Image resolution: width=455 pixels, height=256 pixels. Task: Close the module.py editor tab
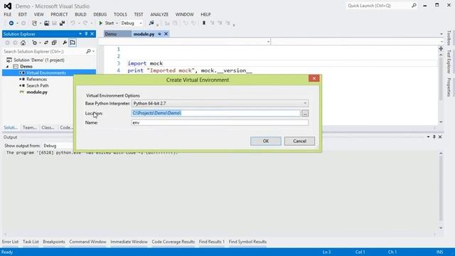166,34
